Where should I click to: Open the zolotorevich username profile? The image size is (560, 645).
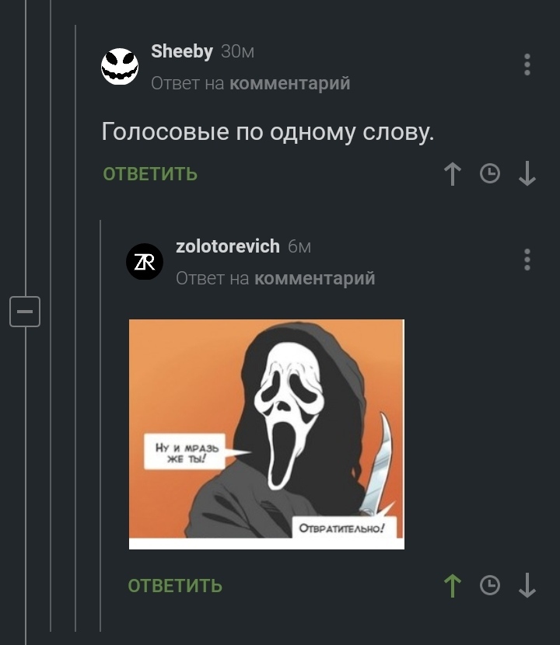click(x=228, y=246)
